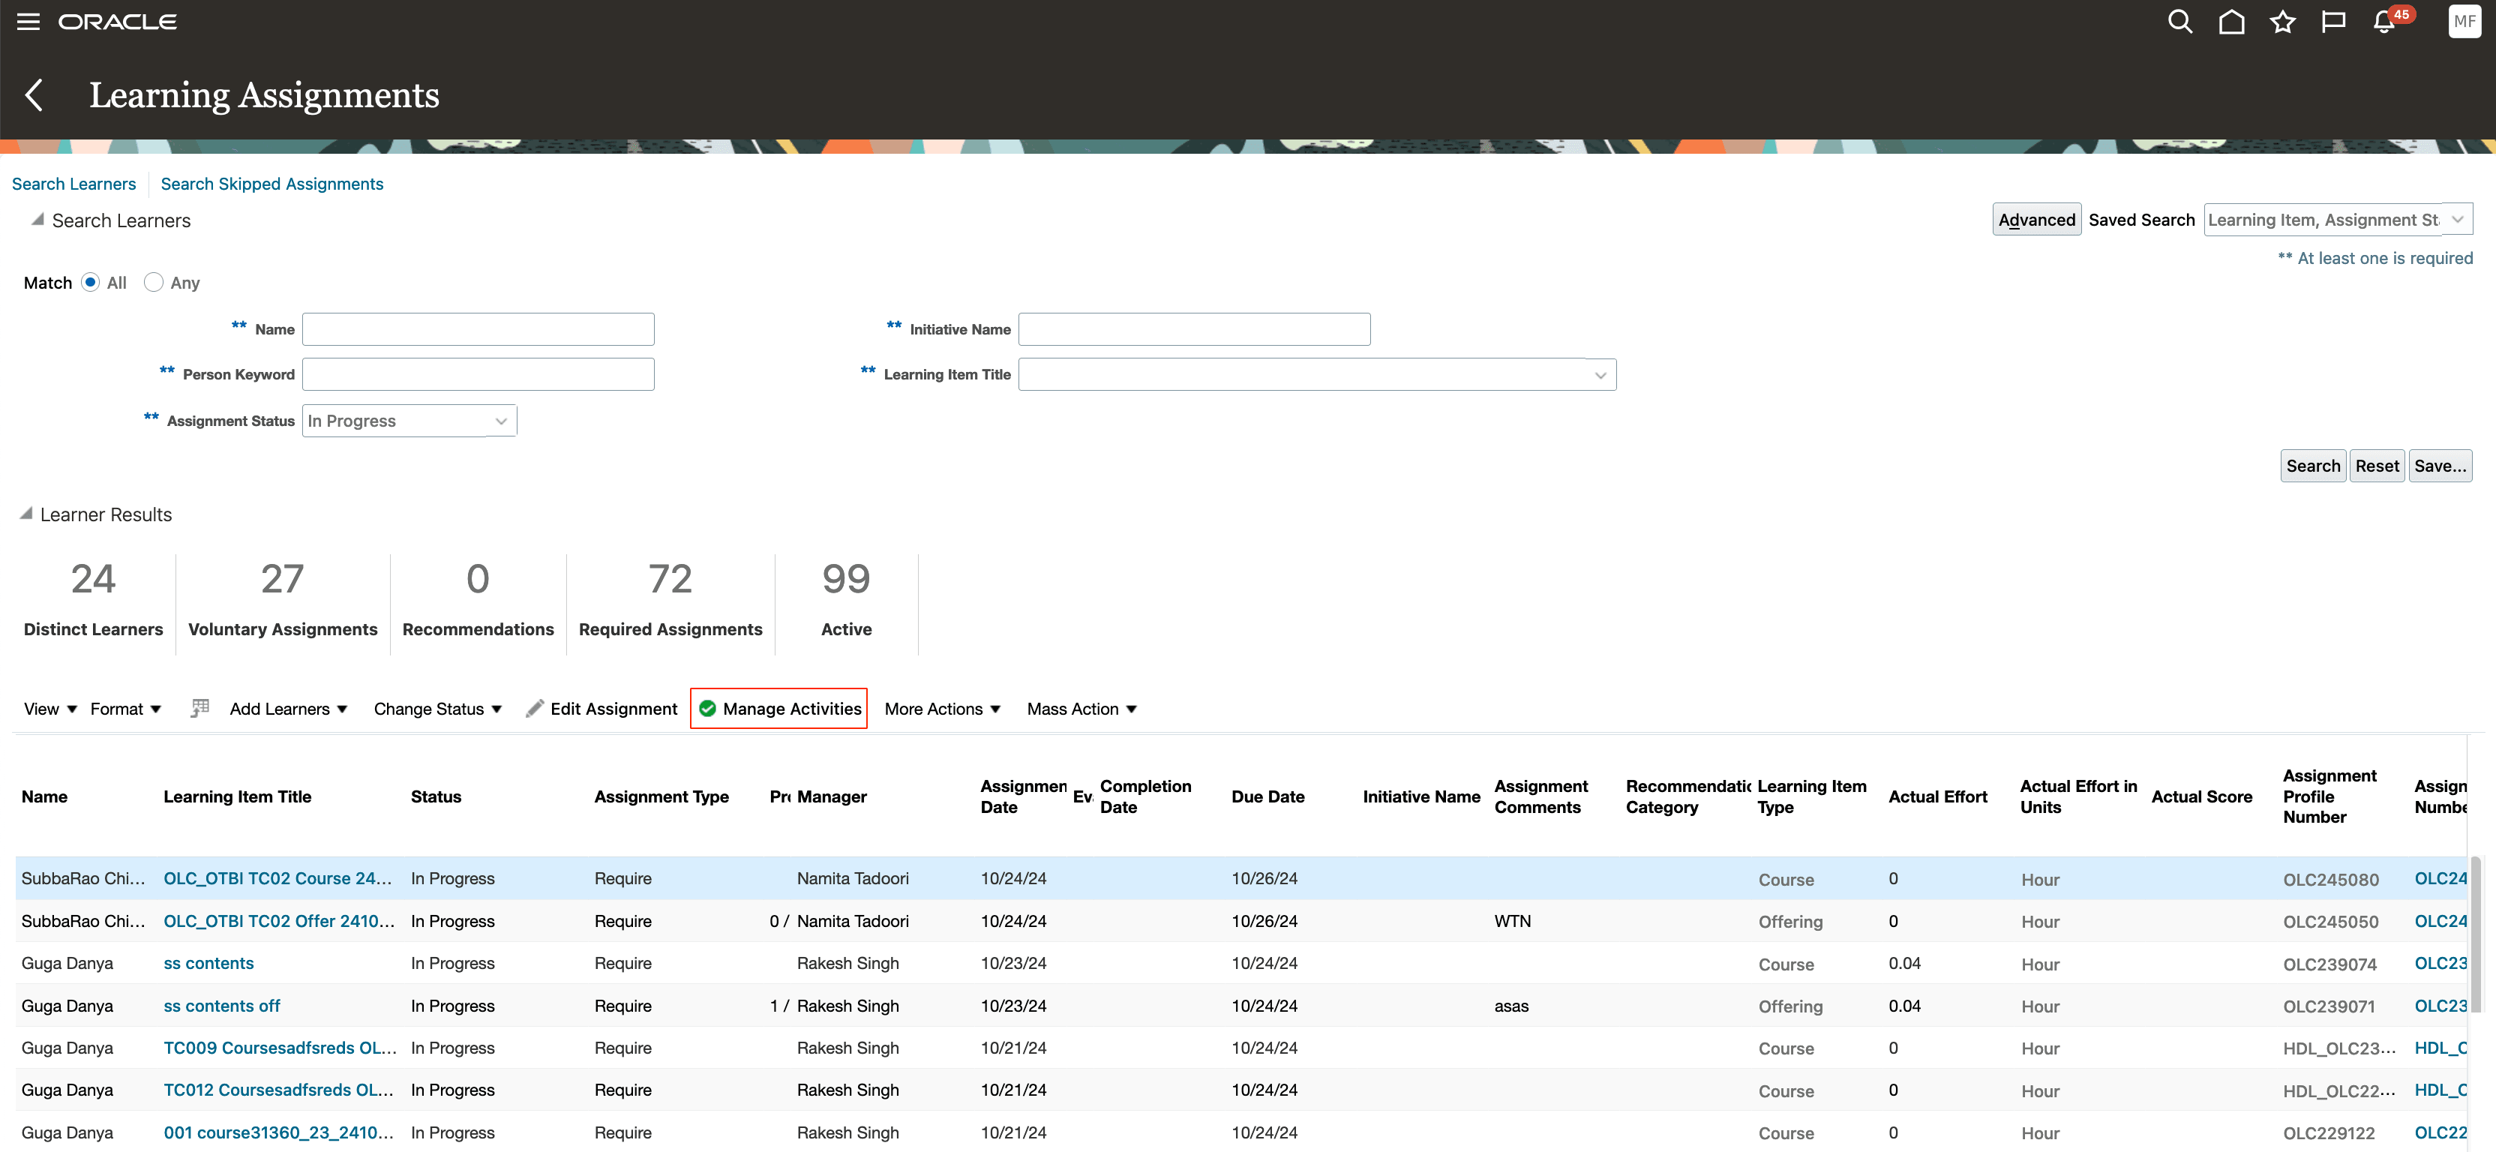Select the Match All radio button
The width and height of the screenshot is (2496, 1152).
tap(90, 282)
